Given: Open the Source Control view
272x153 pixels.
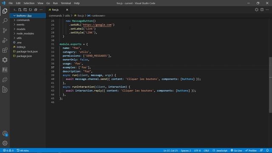Looking at the screenshot, I should (5, 31).
